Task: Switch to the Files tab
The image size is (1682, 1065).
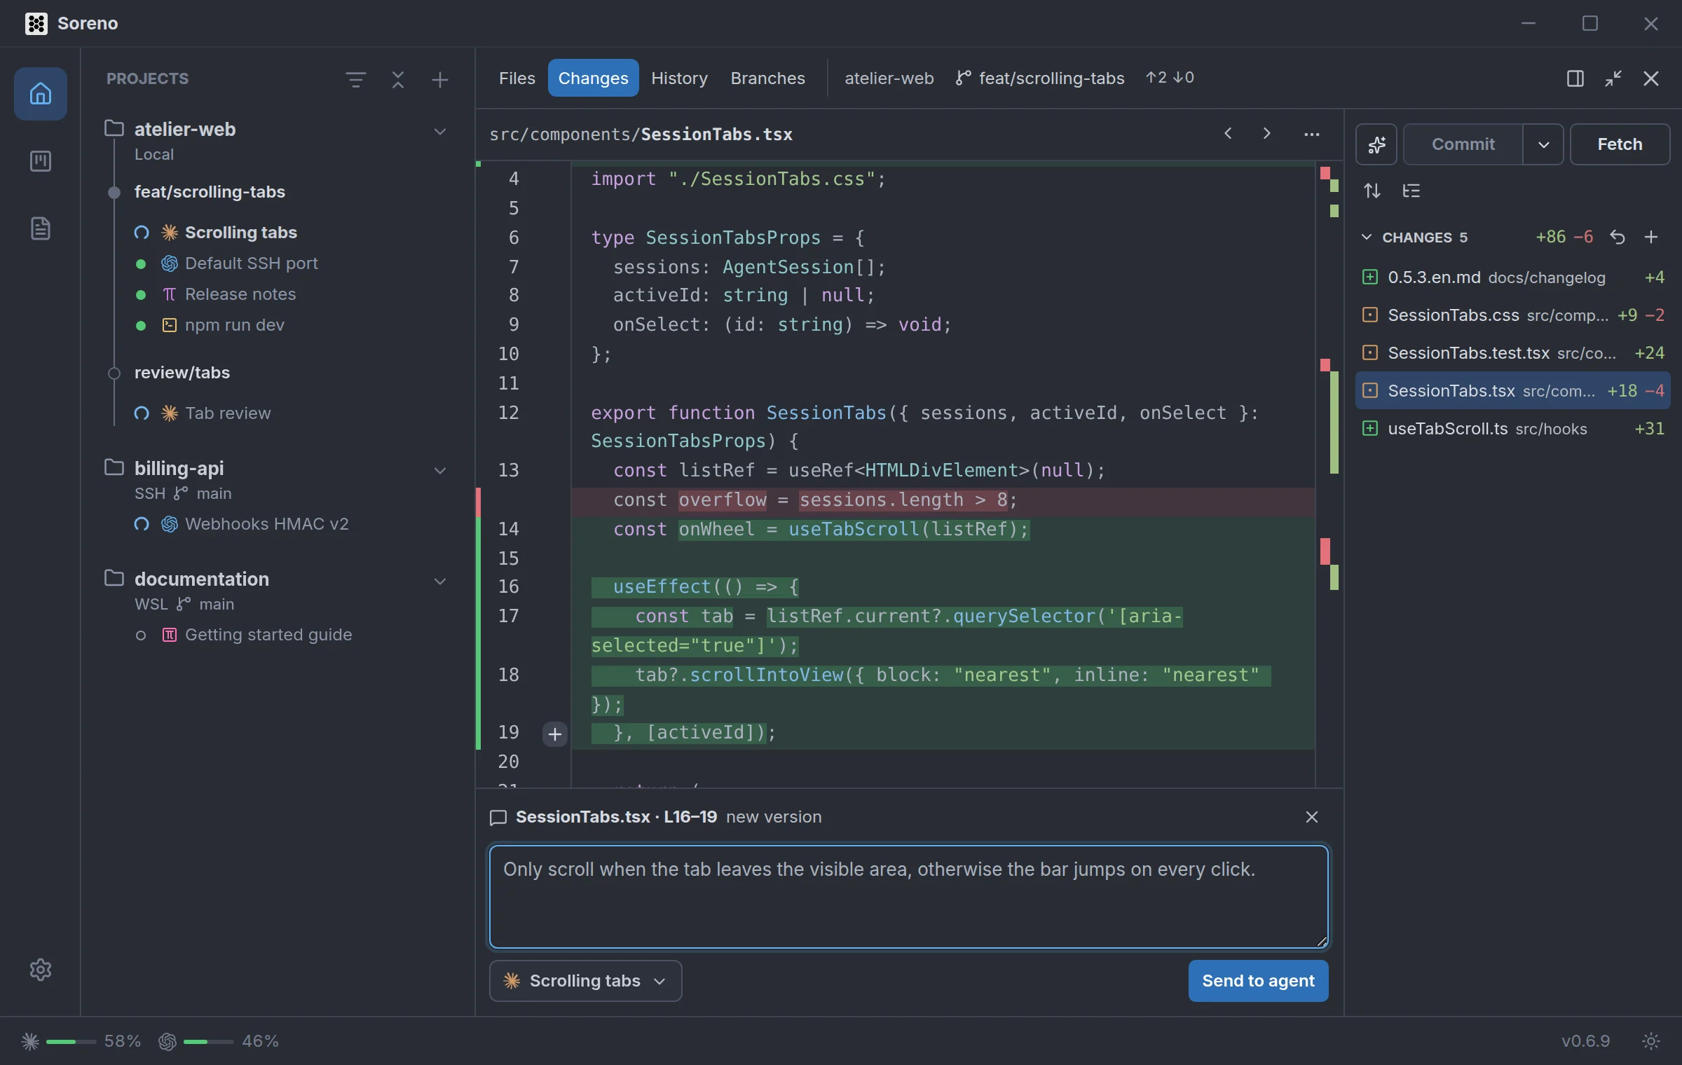Action: (517, 78)
